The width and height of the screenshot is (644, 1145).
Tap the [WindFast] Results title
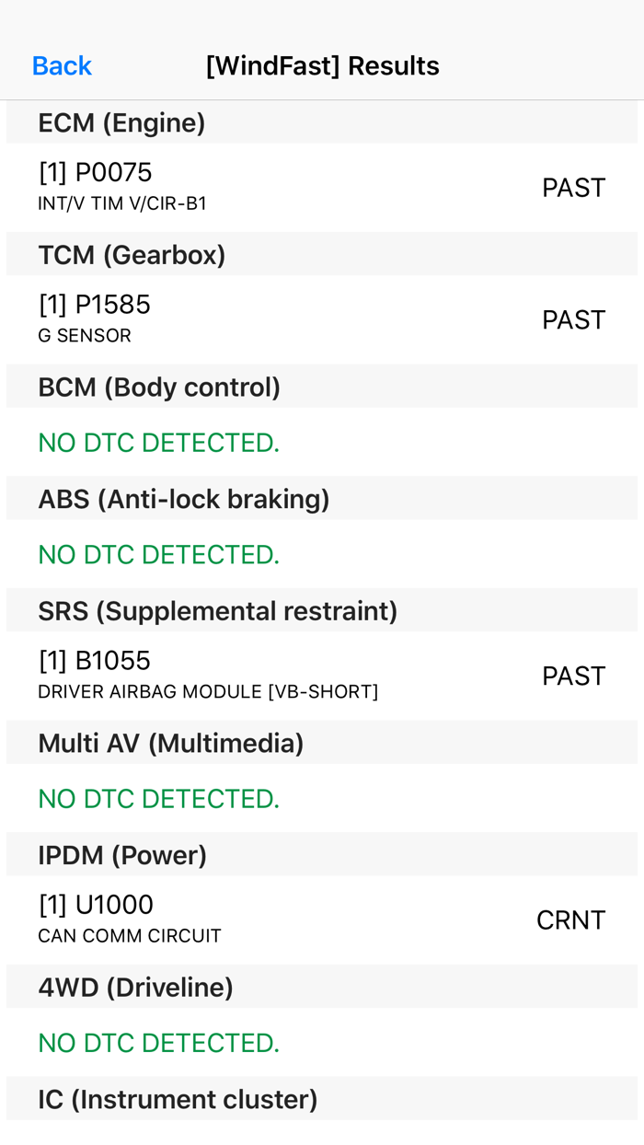(x=322, y=65)
